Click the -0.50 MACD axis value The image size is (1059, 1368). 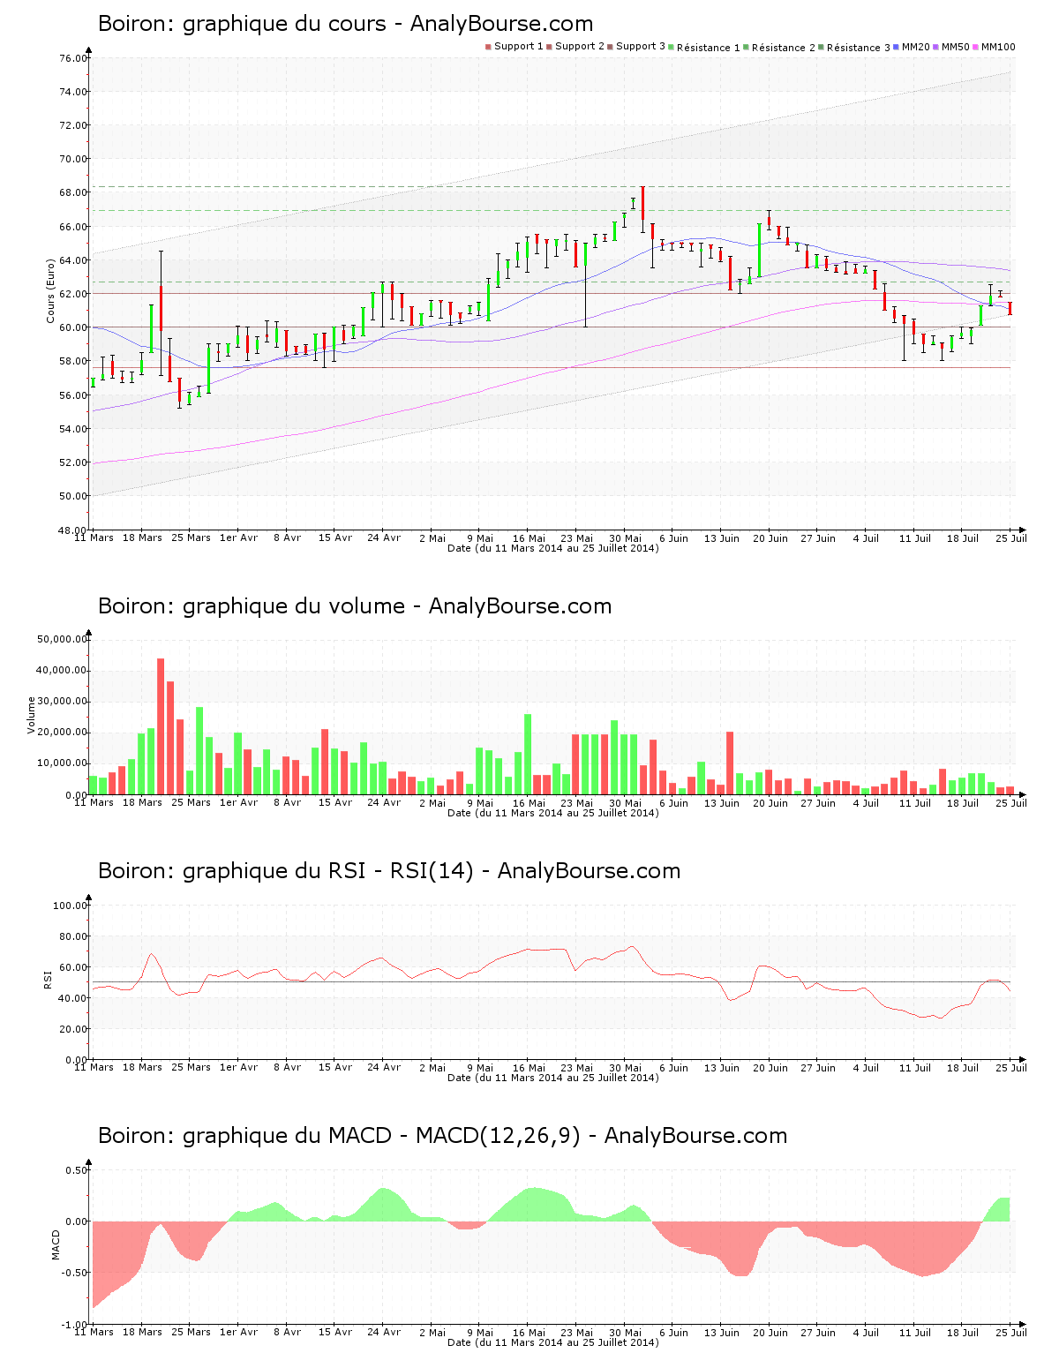coord(74,1273)
